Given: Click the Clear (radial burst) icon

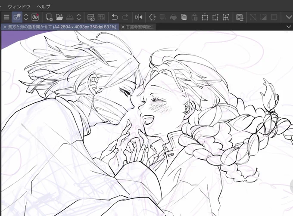Looking at the screenshot, I should pyautogui.click(x=152, y=17).
